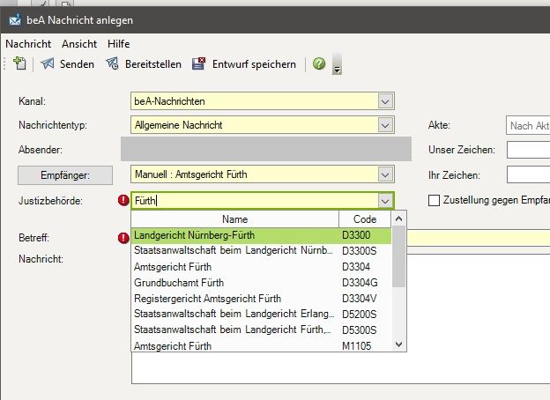Collapse the Justizbehörde dropdown arrow
This screenshot has width=550, height=400.
tap(385, 201)
